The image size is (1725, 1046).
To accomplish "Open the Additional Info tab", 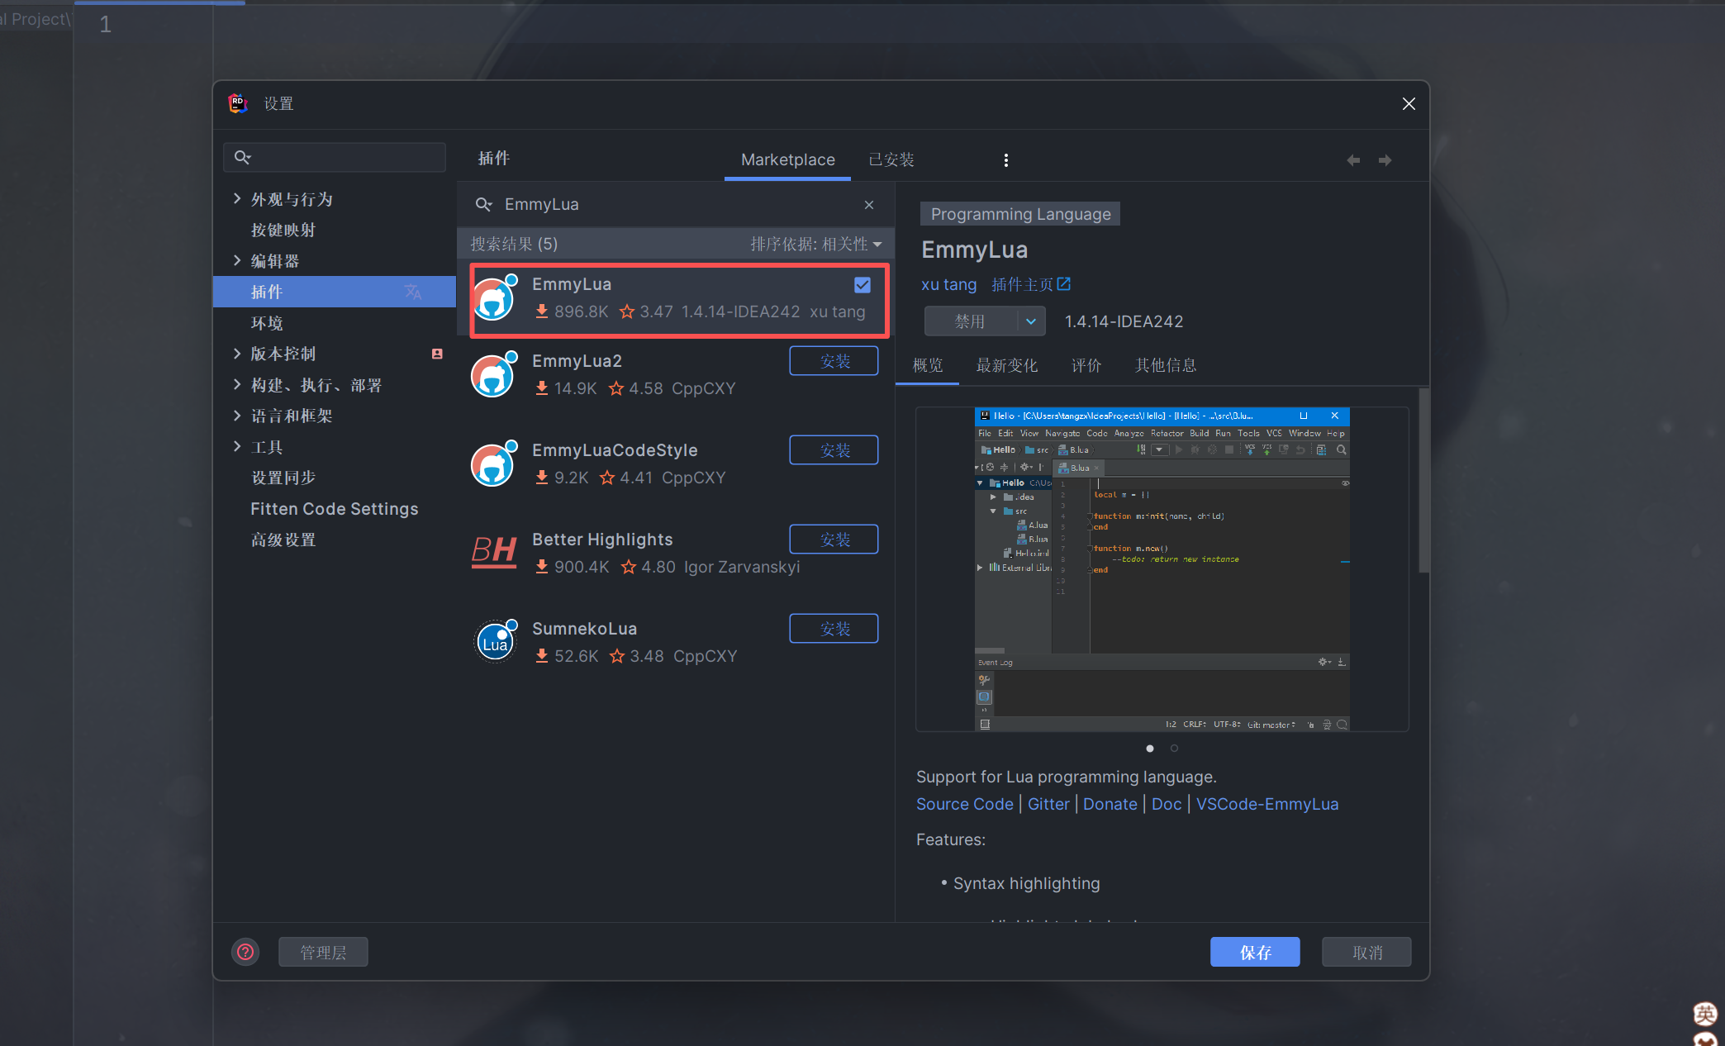I will (x=1166, y=365).
